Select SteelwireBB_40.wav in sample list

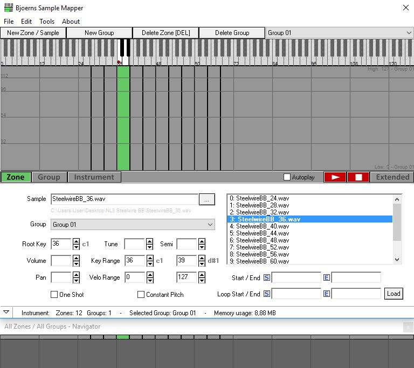pos(309,226)
